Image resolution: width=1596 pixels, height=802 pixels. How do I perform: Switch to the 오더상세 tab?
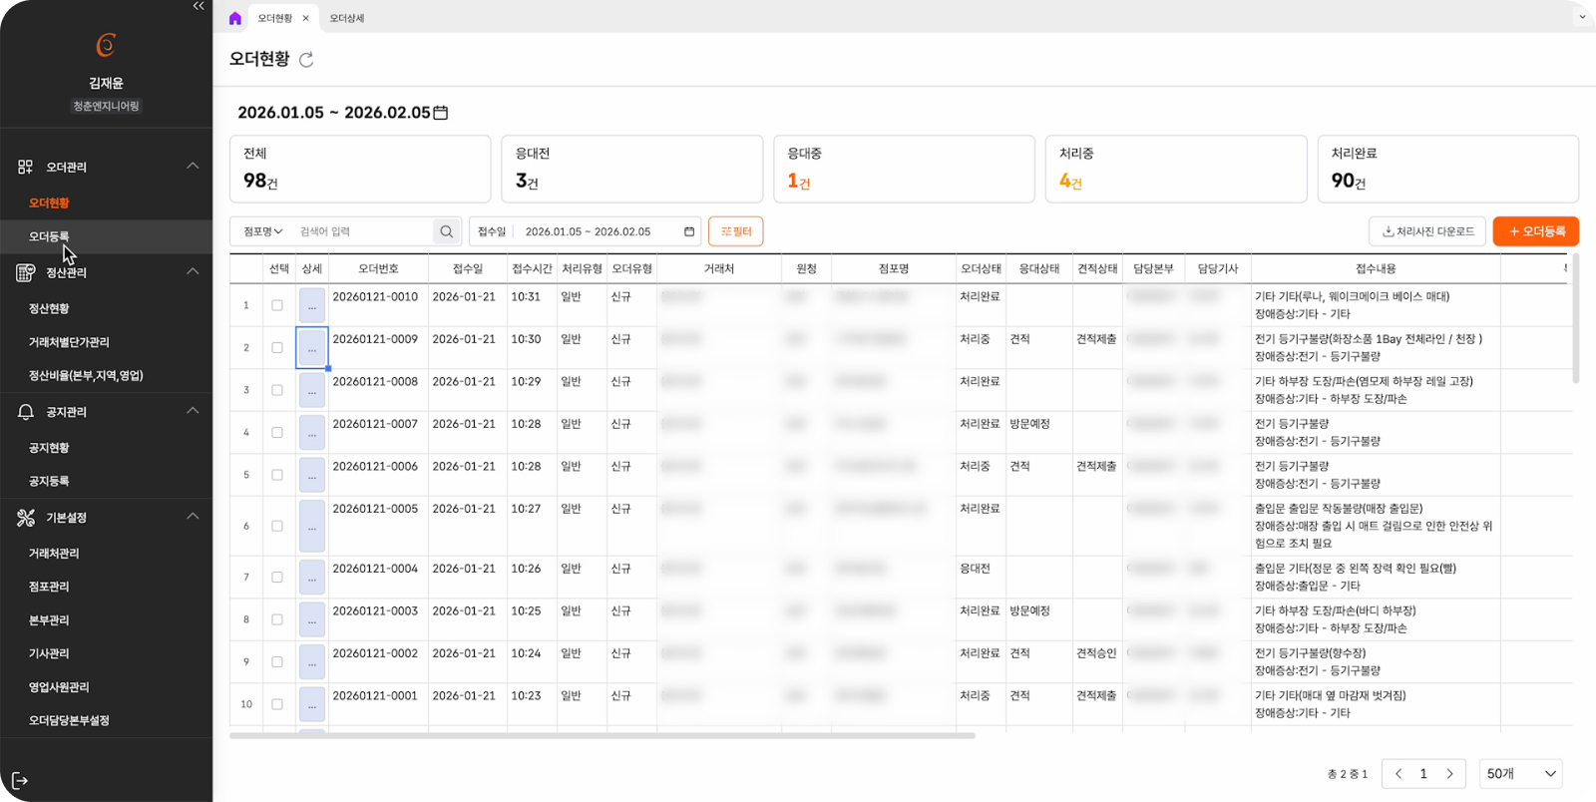347,18
